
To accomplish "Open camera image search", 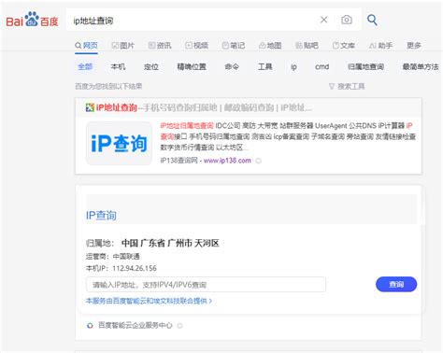I will pyautogui.click(x=347, y=20).
